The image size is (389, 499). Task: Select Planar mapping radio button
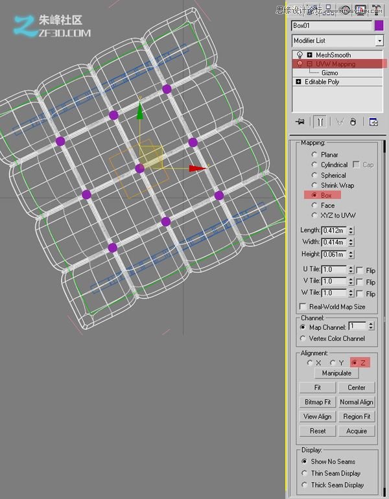[314, 154]
